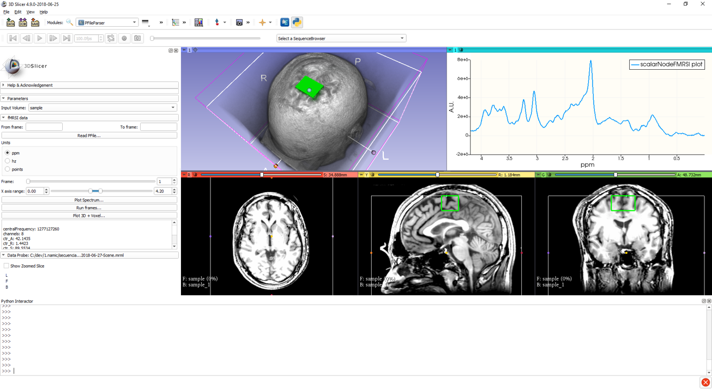The width and height of the screenshot is (712, 389).
Task: Open the Python Interactor toolbar icon
Action: pos(297,22)
